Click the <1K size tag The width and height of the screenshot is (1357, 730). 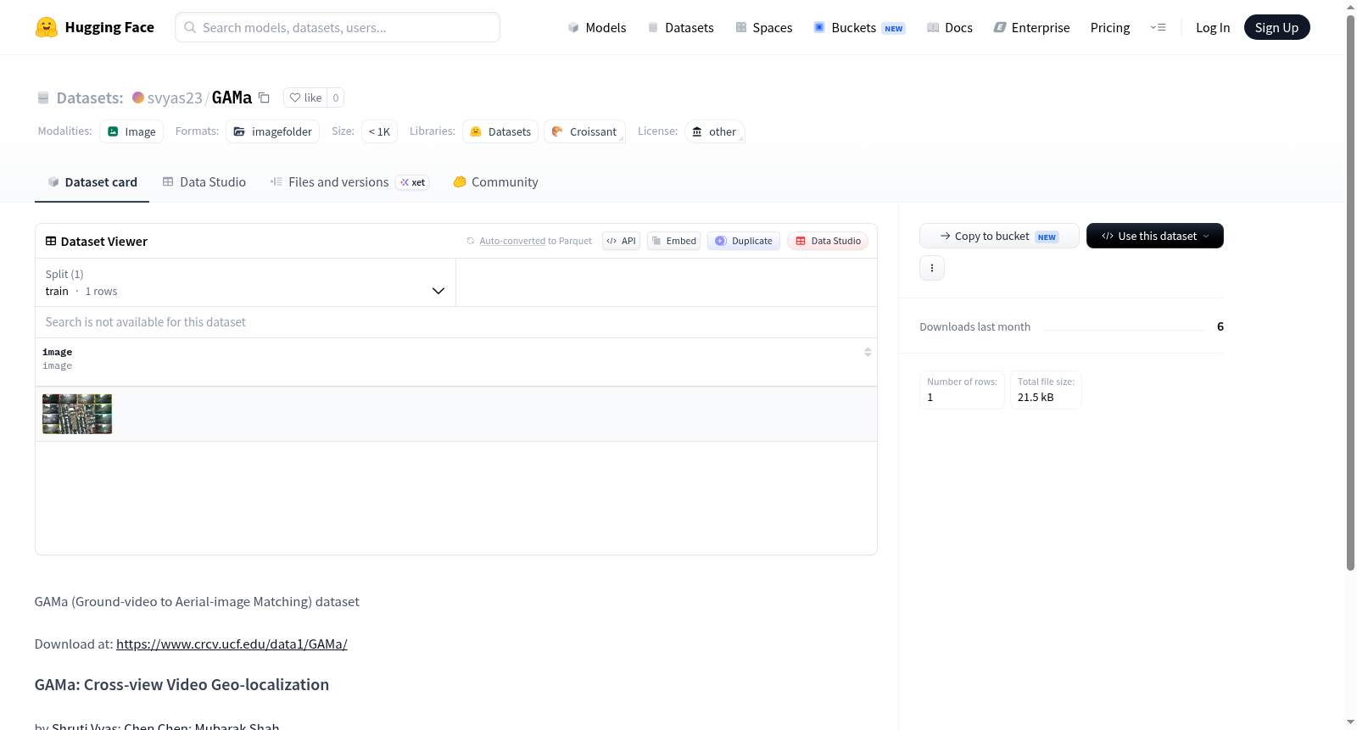[x=379, y=131]
